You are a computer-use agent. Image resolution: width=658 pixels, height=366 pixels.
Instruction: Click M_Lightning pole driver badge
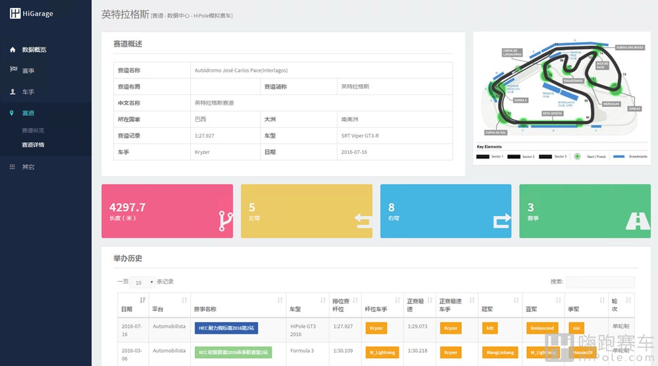tap(382, 352)
